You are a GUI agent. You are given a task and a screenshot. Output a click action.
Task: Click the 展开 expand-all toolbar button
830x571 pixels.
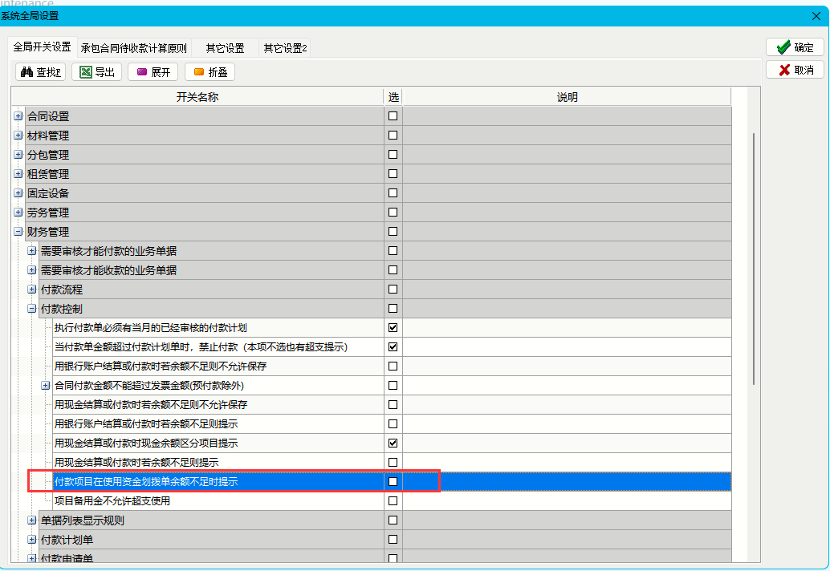click(153, 72)
